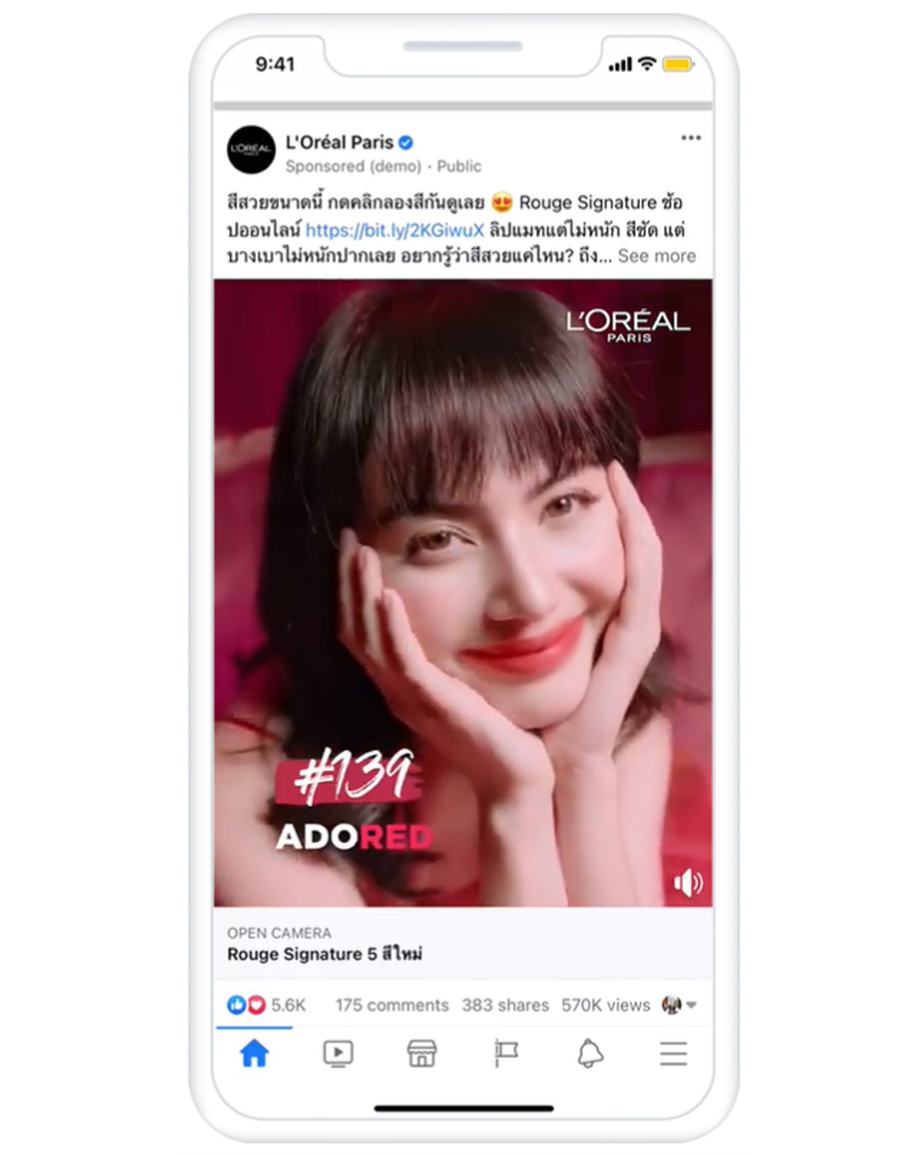
Task: Open the three-dot post options menu
Action: coord(691,138)
